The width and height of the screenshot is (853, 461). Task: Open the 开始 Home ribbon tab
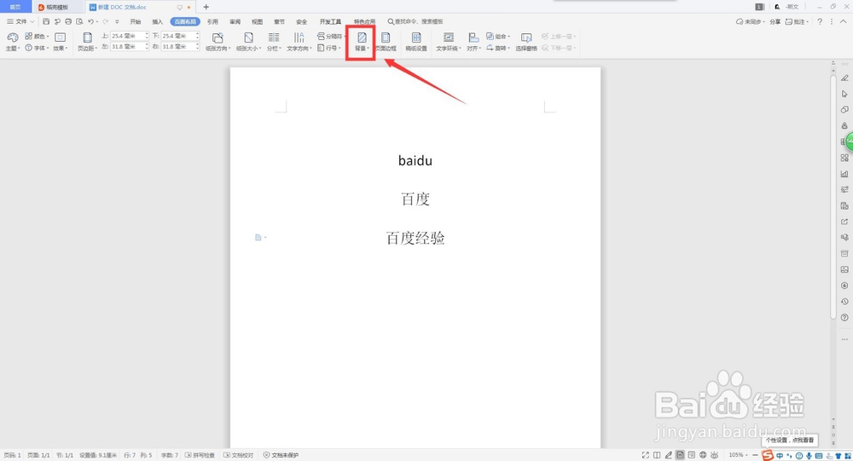136,22
